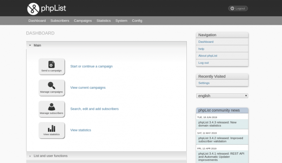Click the FRI, 12 APR 2019 date
The width and height of the screenshot is (282, 163).
(x=207, y=149)
